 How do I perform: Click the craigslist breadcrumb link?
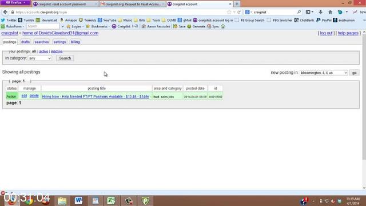point(10,33)
